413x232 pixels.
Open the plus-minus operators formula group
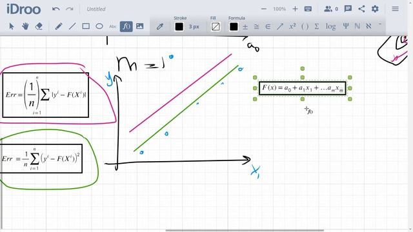(245, 26)
